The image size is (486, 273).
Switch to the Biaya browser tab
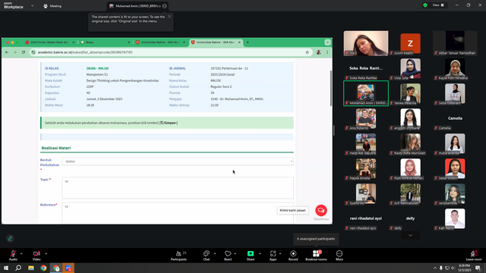coord(105,42)
